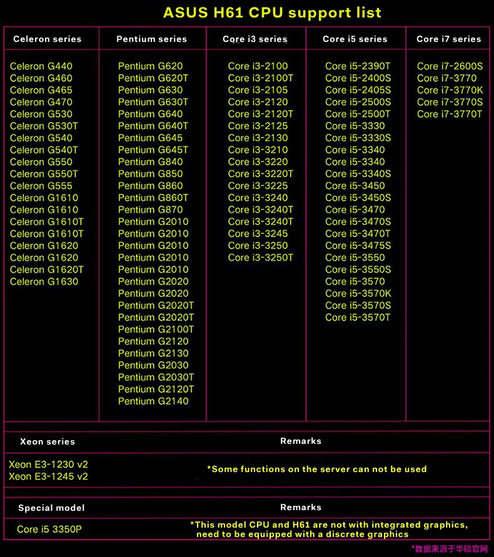Pick Pentium G2130
The image size is (494, 557).
(x=154, y=353)
